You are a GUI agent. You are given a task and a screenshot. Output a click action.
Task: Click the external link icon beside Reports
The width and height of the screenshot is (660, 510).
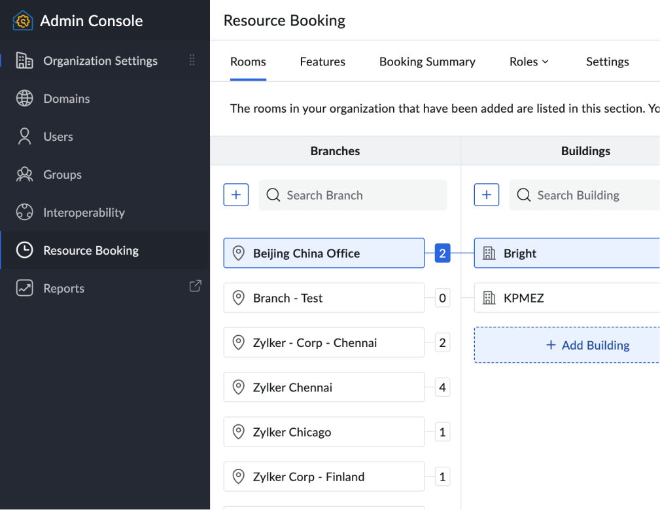pos(195,286)
